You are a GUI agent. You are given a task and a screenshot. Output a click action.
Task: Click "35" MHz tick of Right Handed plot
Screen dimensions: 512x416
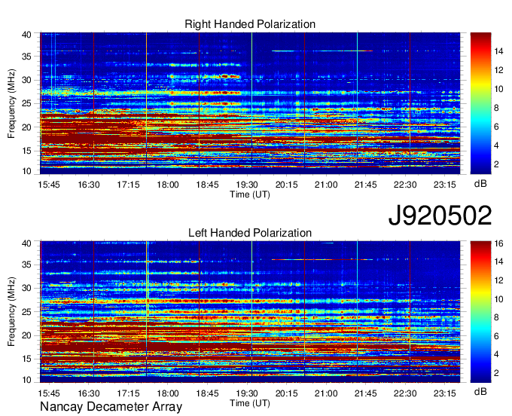click(x=26, y=57)
